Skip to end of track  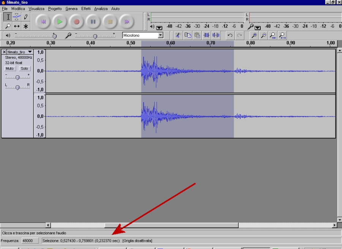127,22
